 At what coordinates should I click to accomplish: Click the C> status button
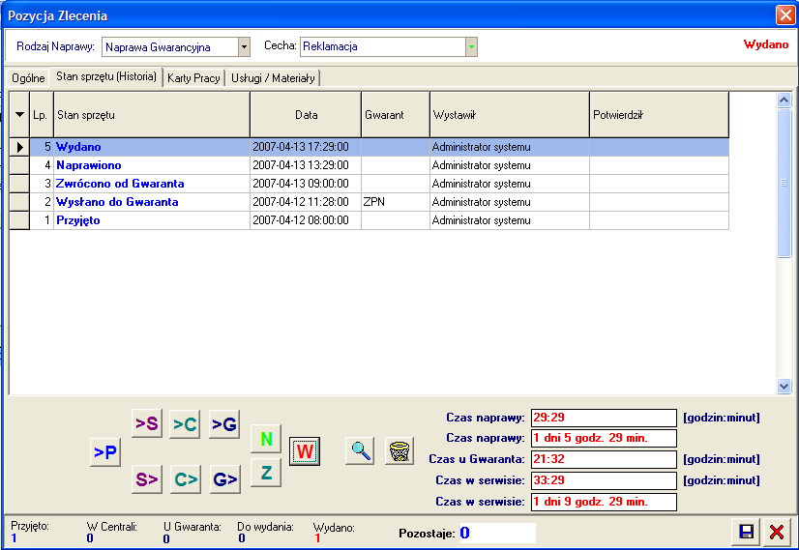186,479
